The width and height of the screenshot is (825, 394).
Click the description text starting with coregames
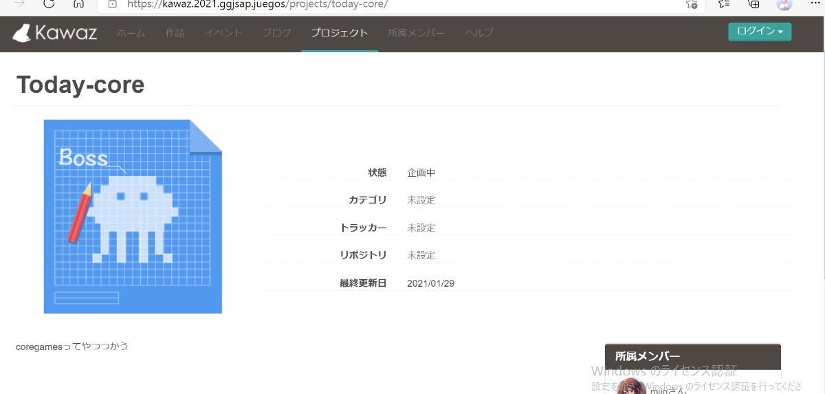click(72, 346)
